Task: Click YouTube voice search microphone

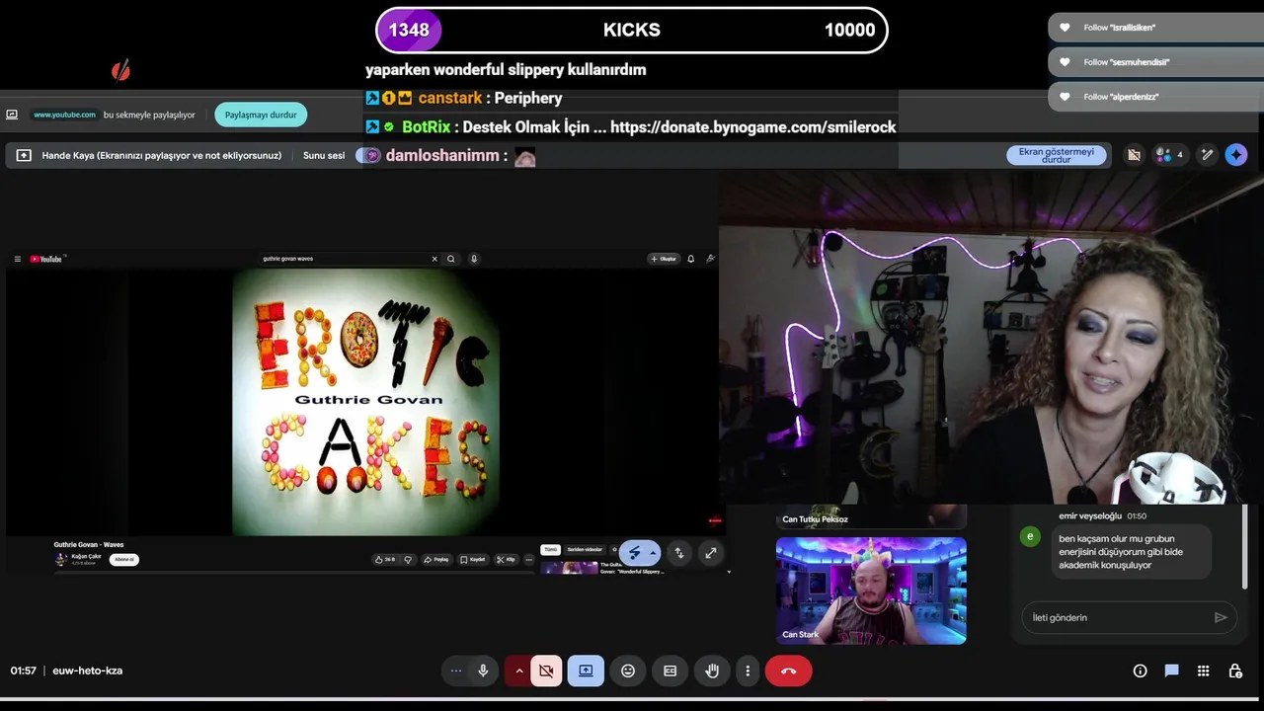Action: [474, 259]
